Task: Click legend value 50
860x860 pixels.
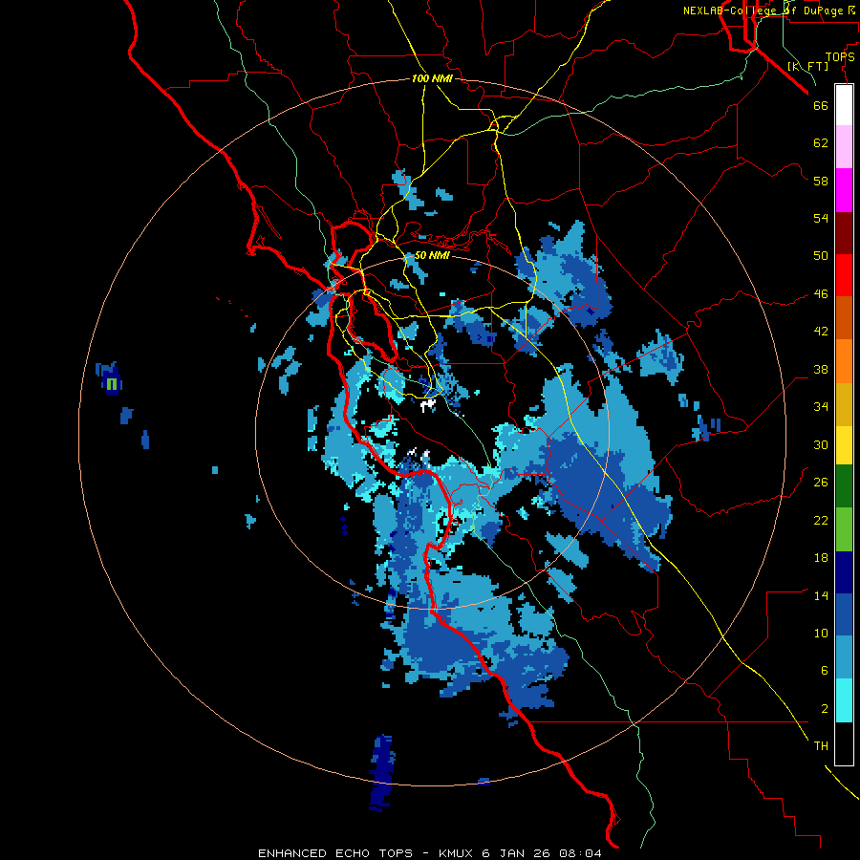Action: 821,256
